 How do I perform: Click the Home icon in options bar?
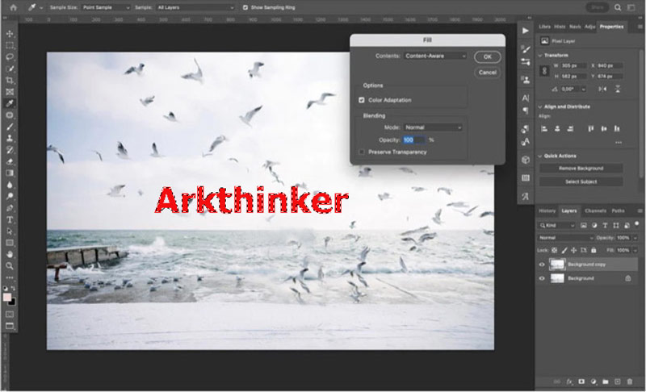[14, 7]
